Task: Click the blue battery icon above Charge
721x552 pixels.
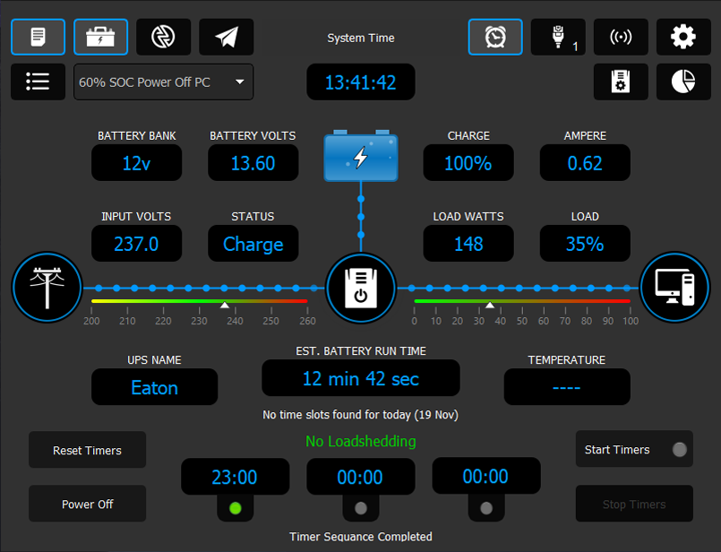Action: [x=361, y=157]
